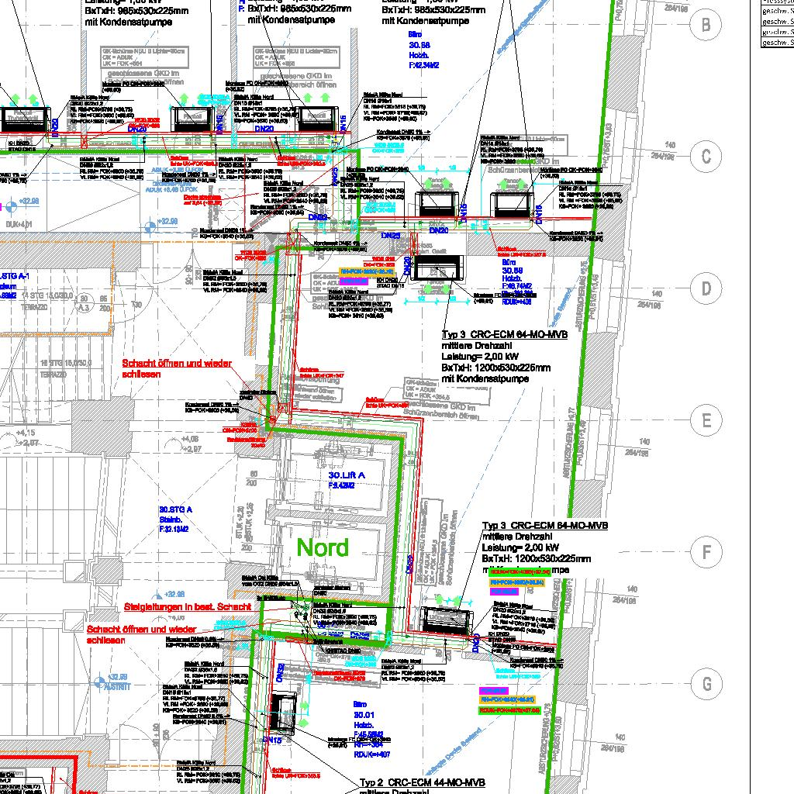Click the grey "DUK+4,01" label
794x794 pixels.
tap(19, 224)
